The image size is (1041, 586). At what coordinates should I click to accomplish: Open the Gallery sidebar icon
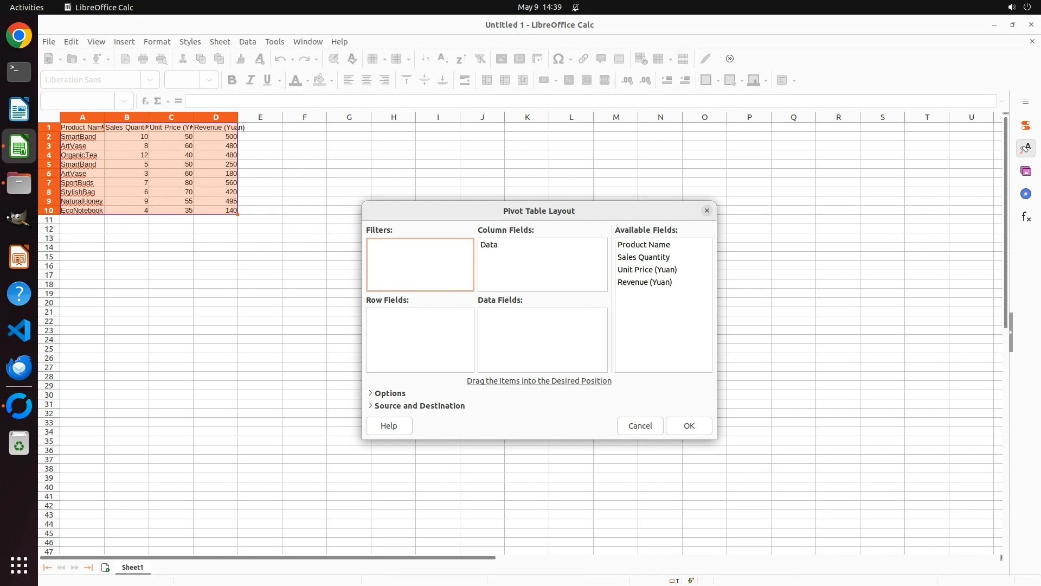1026,171
